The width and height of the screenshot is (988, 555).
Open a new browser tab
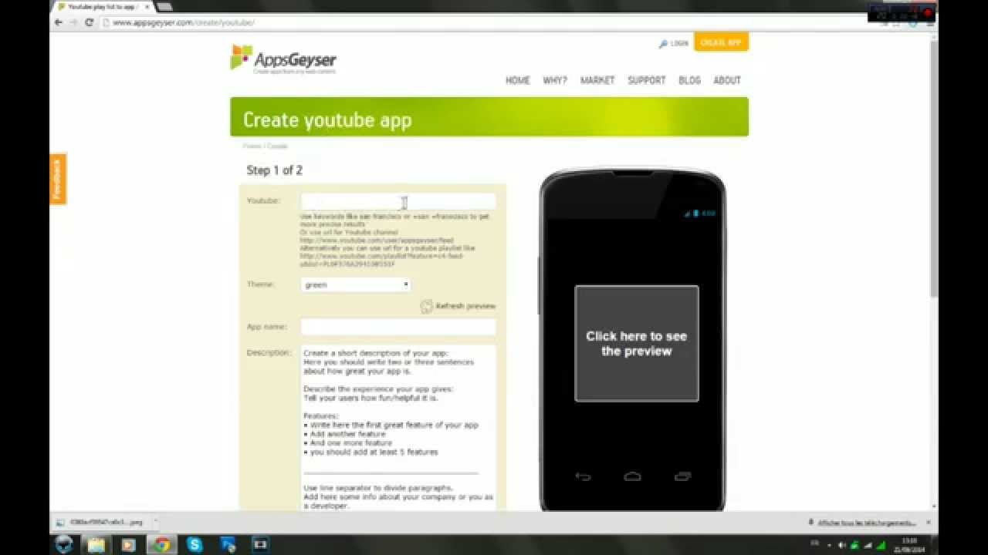click(x=164, y=7)
